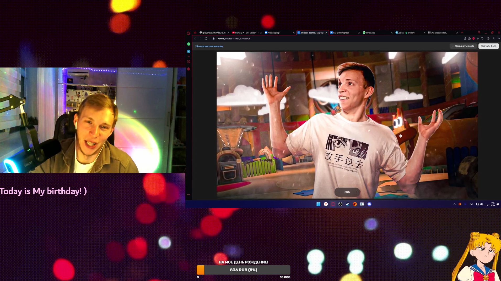Click the 'Сохранить к себе' button

point(463,46)
